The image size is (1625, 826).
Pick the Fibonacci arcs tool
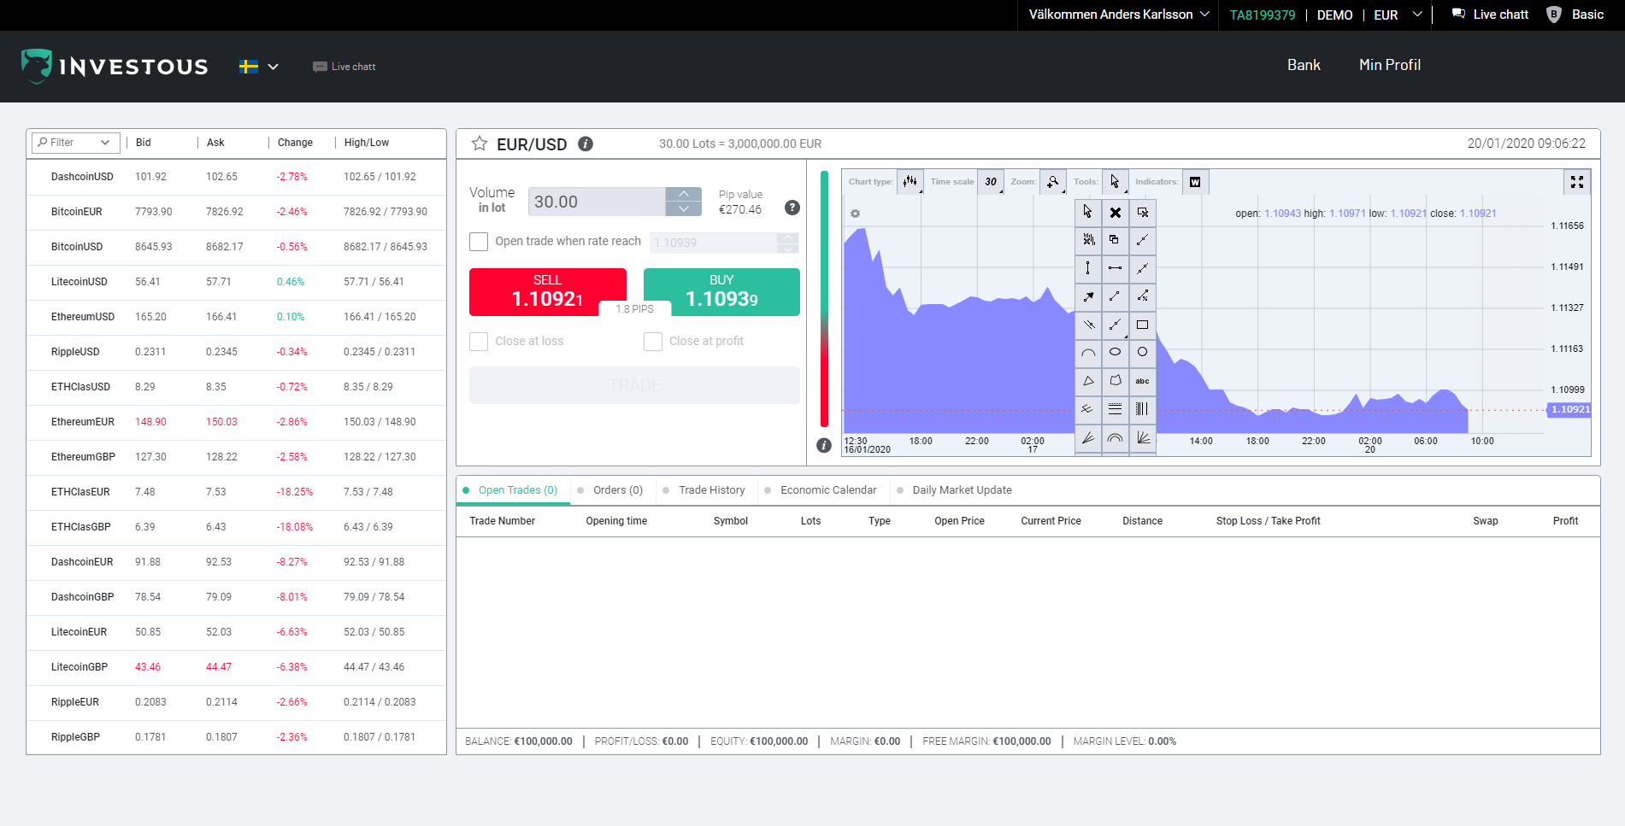coord(1115,437)
